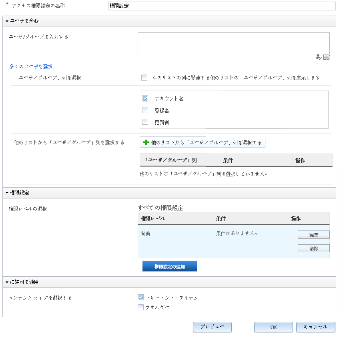Check the related list columns display checkbox

144,78
